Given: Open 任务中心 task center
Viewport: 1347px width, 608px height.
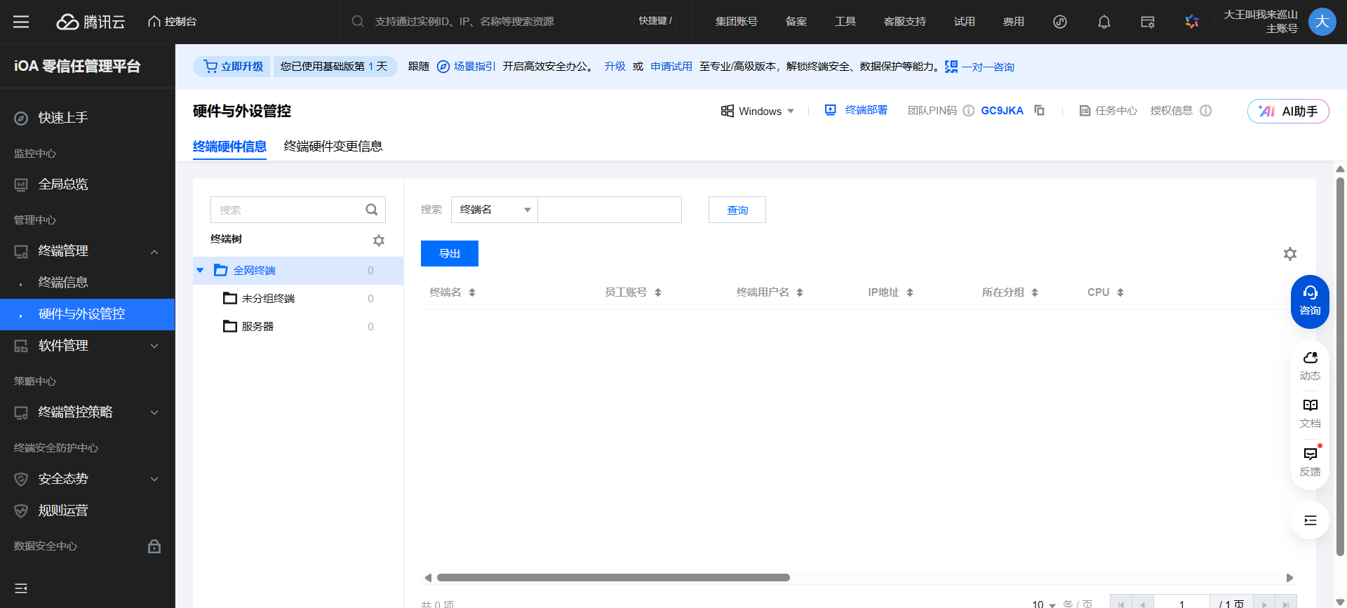Looking at the screenshot, I should point(1108,111).
